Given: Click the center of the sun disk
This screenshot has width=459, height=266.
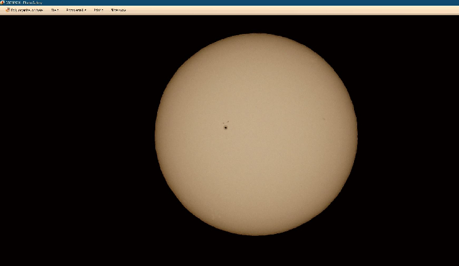Looking at the screenshot, I should (x=256, y=134).
